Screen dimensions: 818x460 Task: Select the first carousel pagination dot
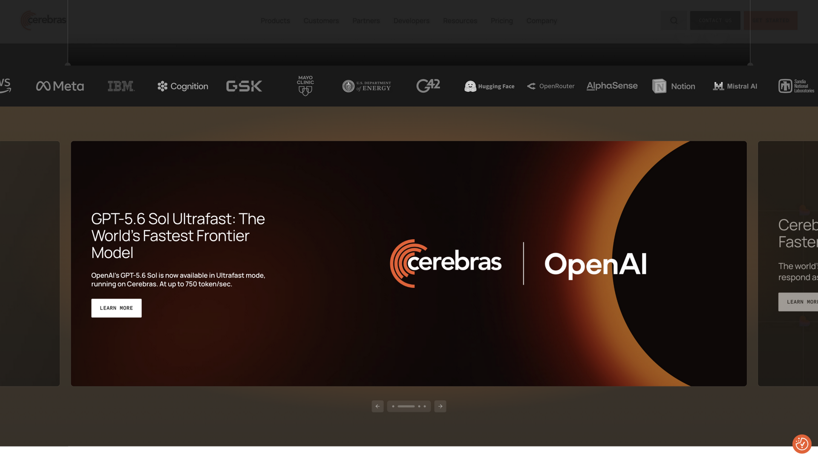coord(393,406)
